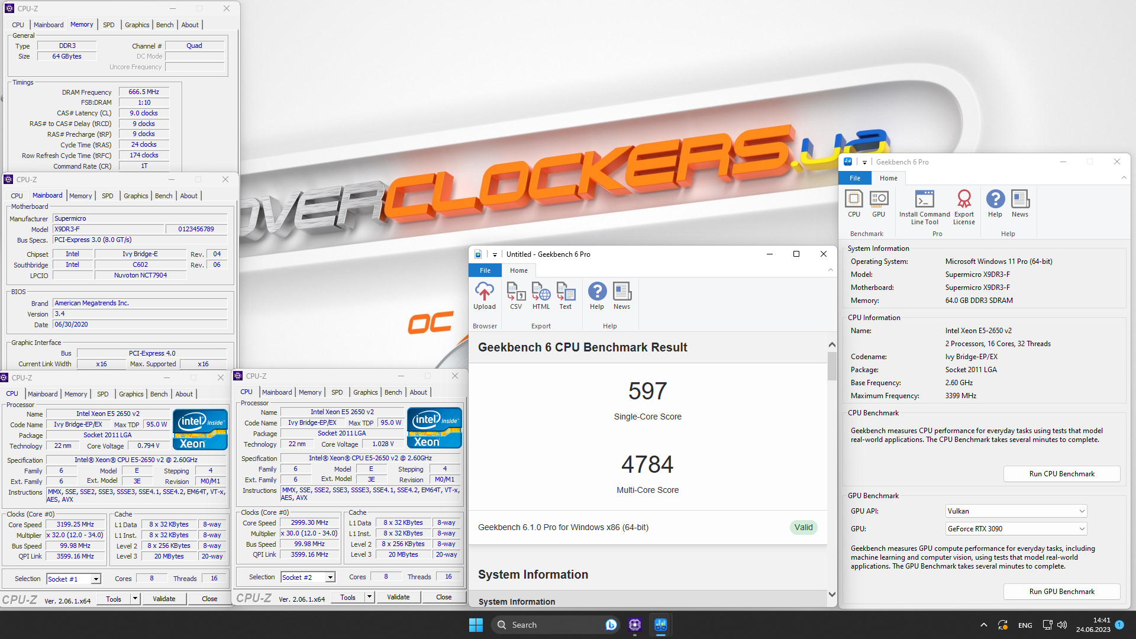The width and height of the screenshot is (1136, 639).
Task: Click Geekbench result window scrollbar thumb
Action: point(832,366)
